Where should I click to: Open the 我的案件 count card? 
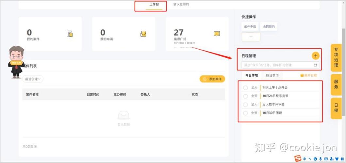[x=50, y=34]
